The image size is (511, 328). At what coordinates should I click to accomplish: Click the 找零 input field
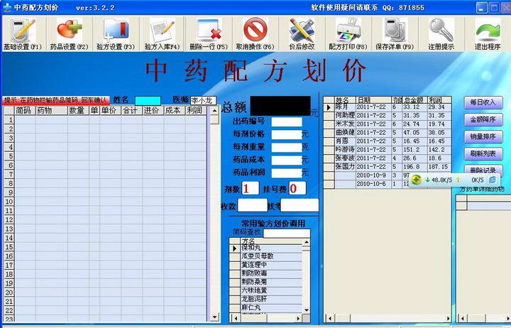pyautogui.click(x=300, y=205)
